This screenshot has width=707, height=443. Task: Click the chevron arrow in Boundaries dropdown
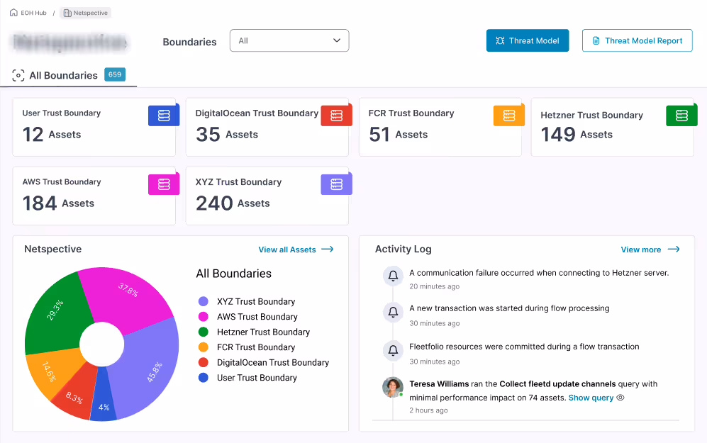click(x=337, y=40)
